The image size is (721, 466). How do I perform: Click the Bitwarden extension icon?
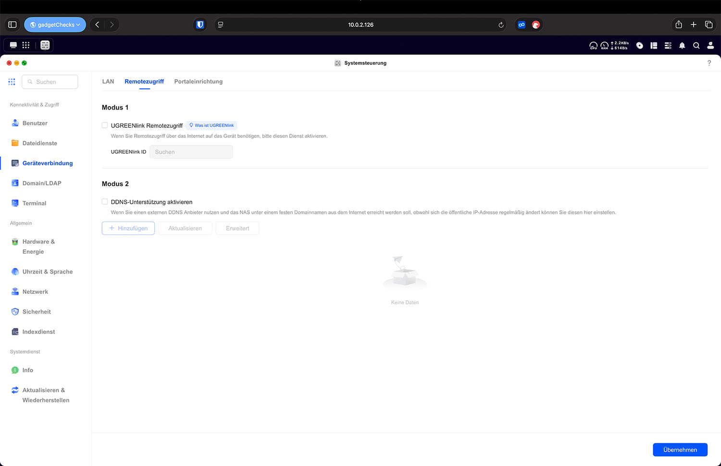200,25
